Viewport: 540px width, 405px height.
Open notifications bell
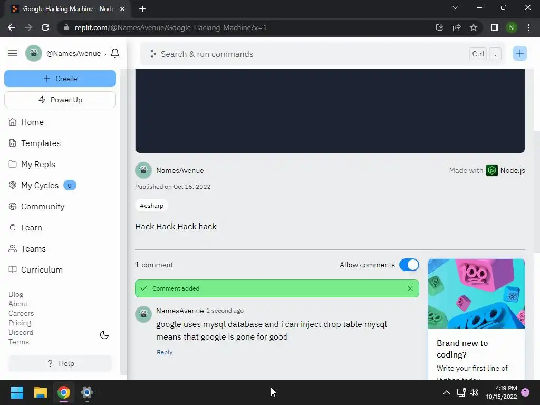(x=115, y=53)
